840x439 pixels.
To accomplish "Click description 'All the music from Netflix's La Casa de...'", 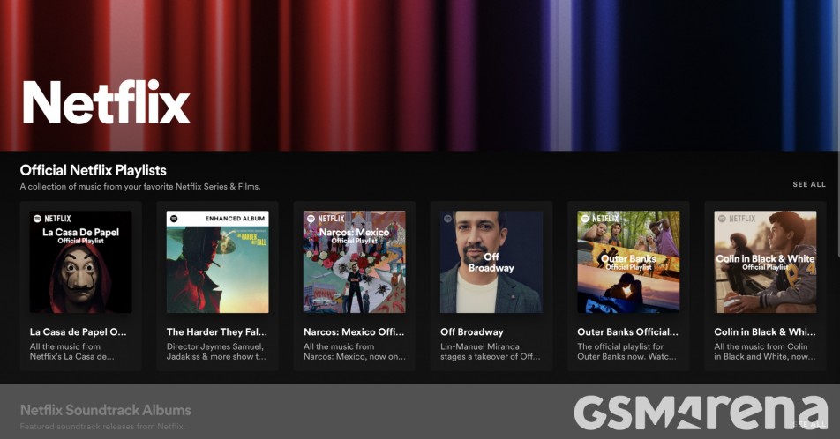I will point(71,352).
